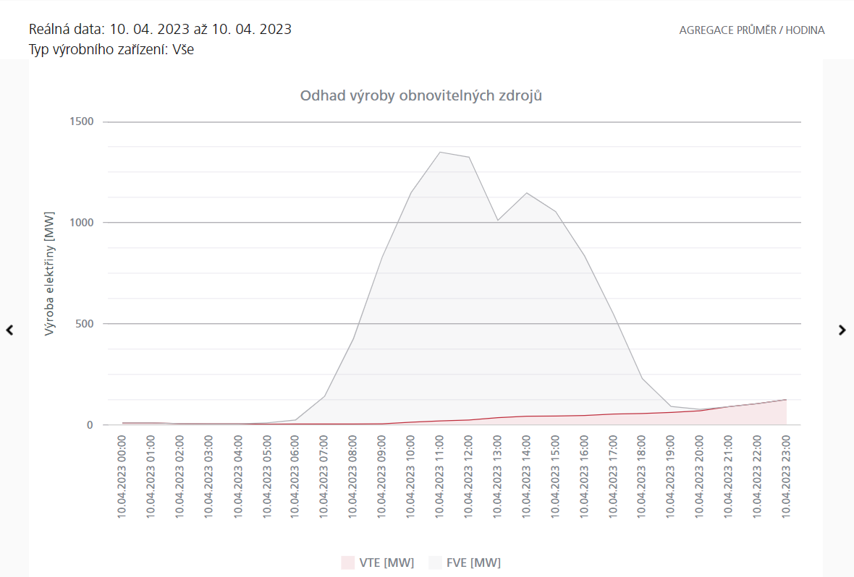Click the grey FVE legend color swatch
The height and width of the screenshot is (577, 854).
coord(435,563)
